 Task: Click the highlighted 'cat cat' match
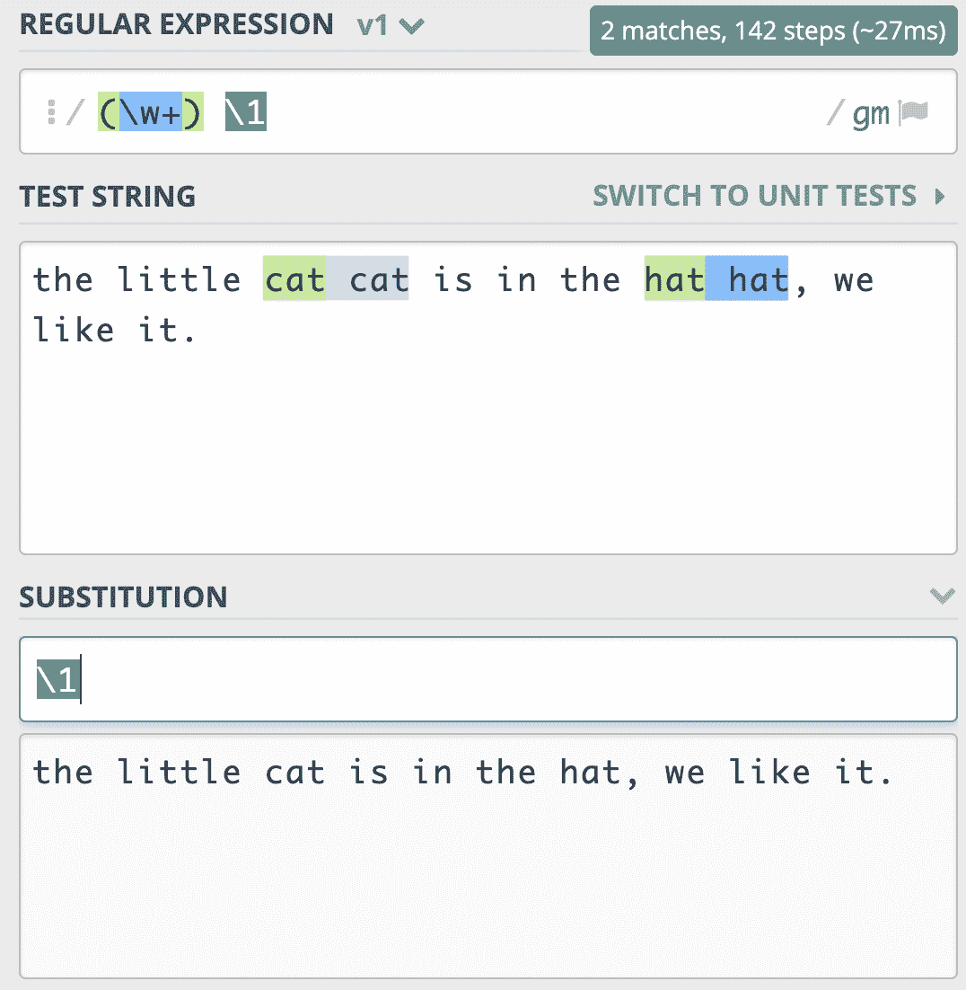(x=336, y=280)
